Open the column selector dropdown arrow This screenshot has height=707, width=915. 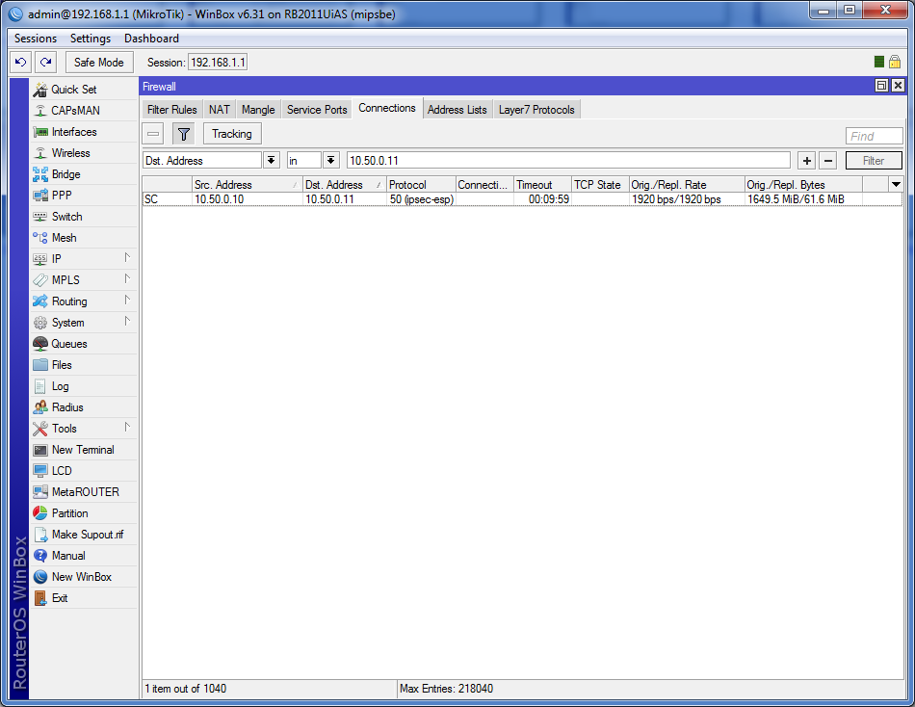click(896, 185)
